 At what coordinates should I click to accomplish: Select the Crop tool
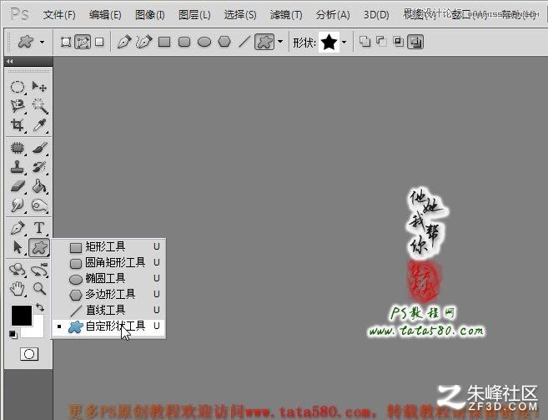coord(18,124)
